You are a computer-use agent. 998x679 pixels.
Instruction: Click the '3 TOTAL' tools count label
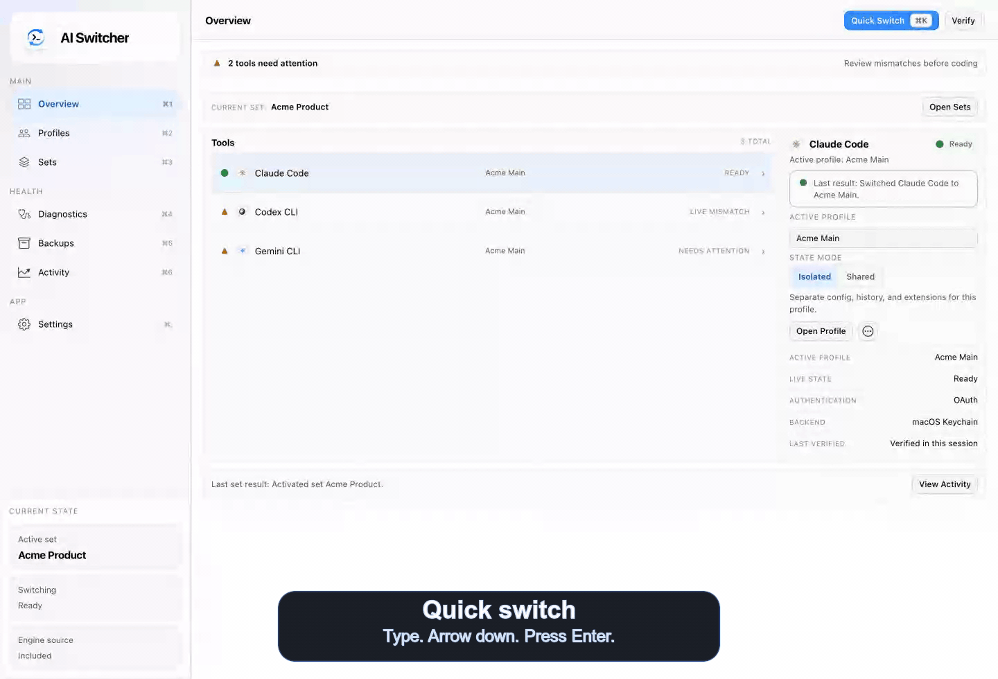pyautogui.click(x=755, y=141)
